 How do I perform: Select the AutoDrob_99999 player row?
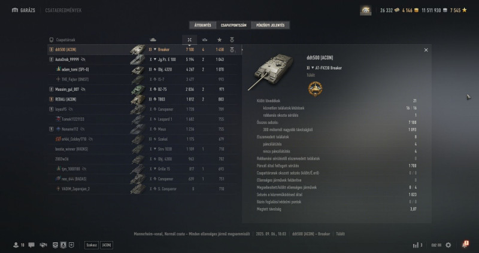coord(142,59)
